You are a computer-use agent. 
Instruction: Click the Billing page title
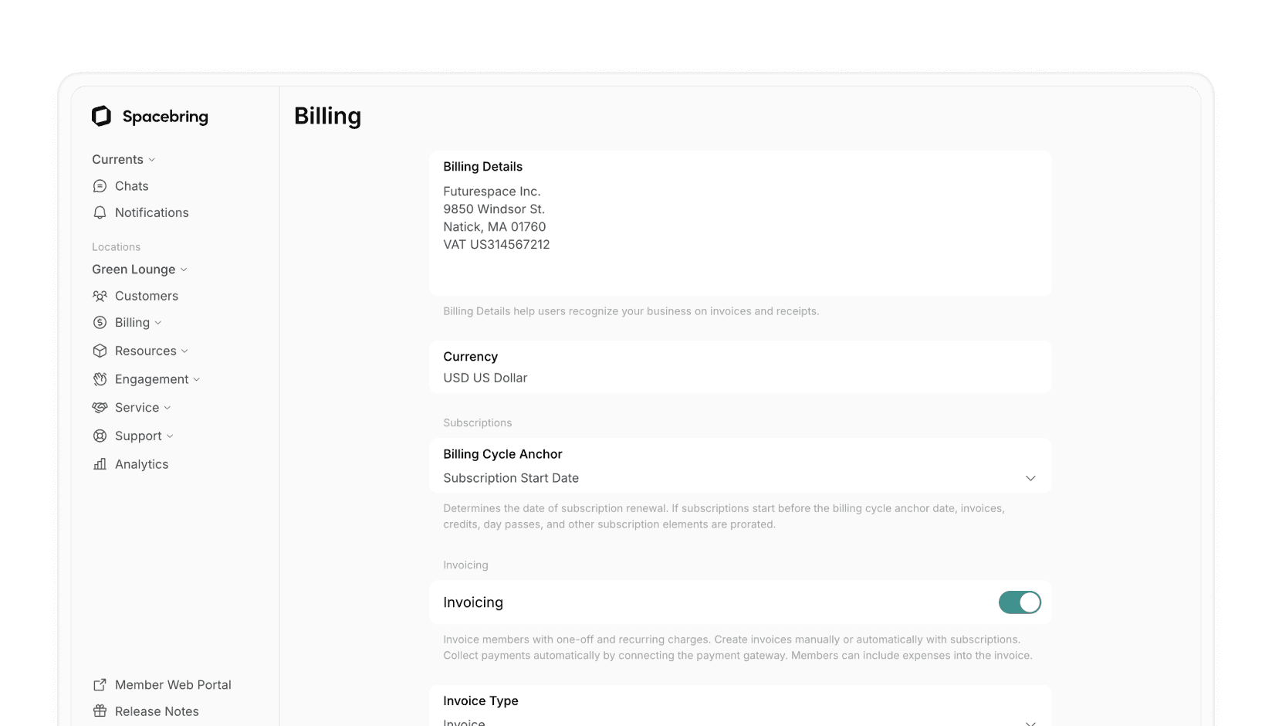pyautogui.click(x=327, y=116)
